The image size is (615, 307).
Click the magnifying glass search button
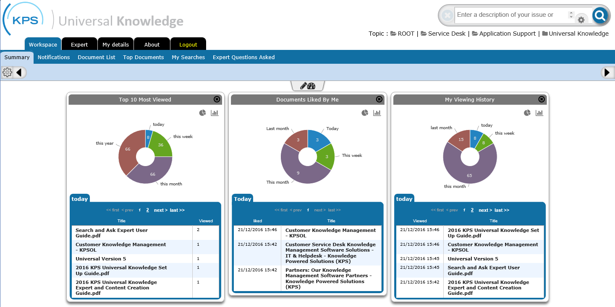tap(600, 16)
